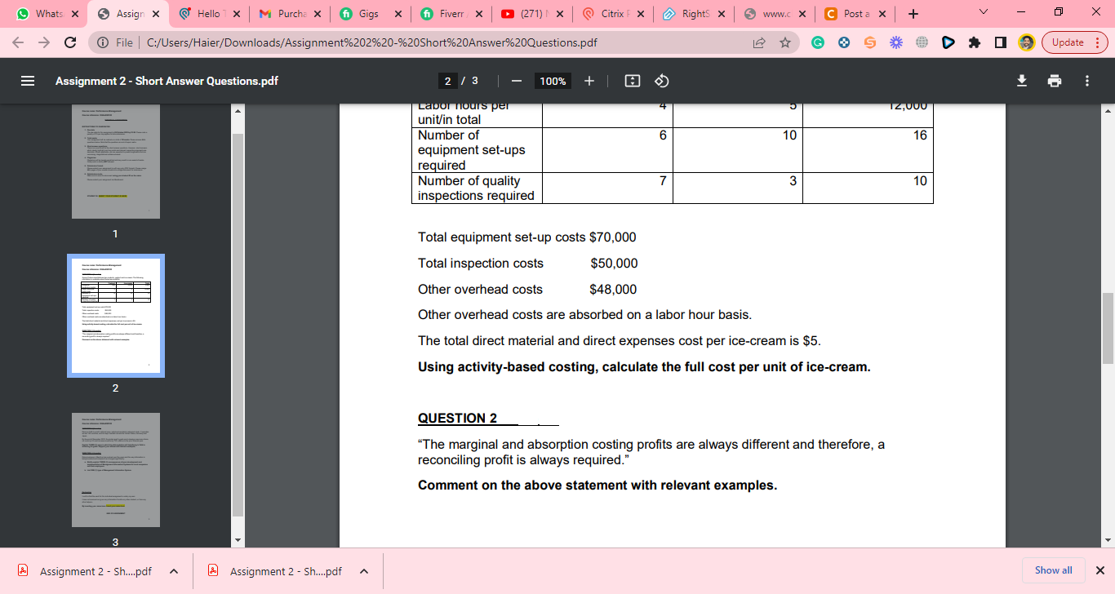Open the PDF sidebar menu
1115x594 pixels.
click(28, 81)
